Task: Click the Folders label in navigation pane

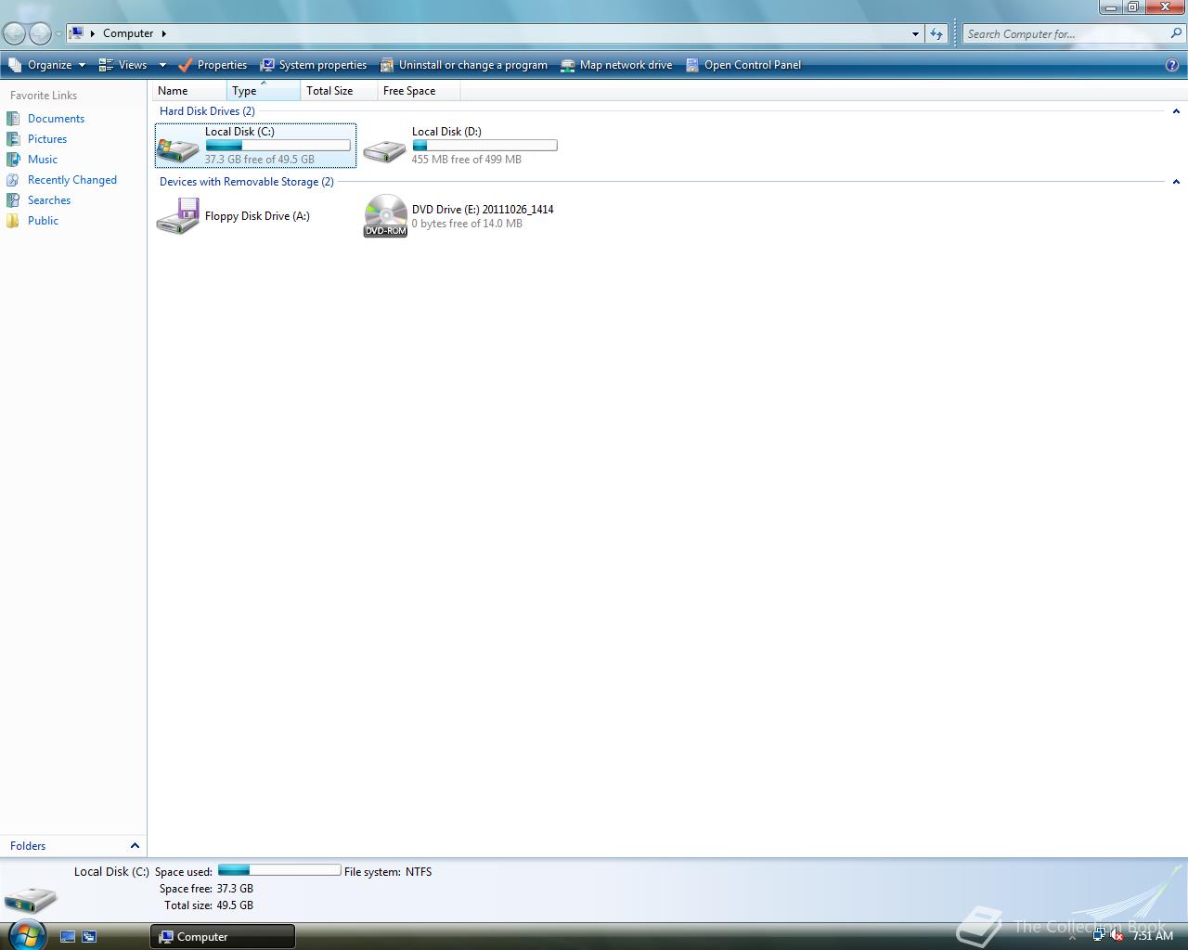Action: click(x=28, y=846)
